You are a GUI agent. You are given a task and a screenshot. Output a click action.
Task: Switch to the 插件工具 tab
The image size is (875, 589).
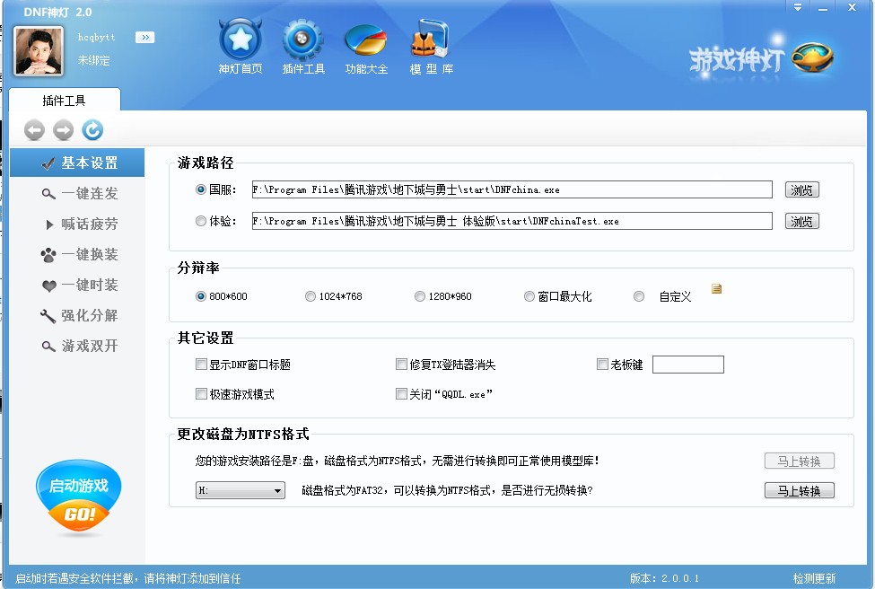(65, 100)
